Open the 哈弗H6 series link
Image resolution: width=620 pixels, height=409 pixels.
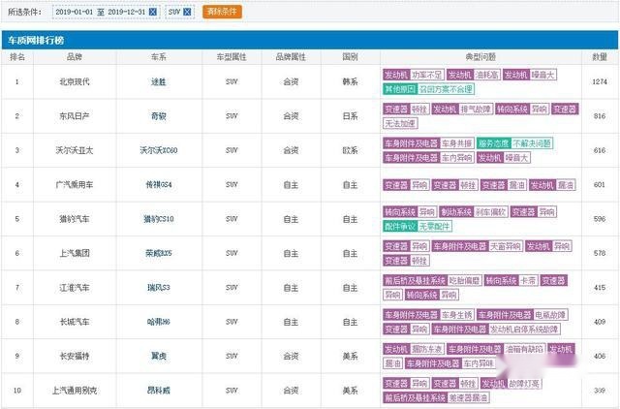159,322
